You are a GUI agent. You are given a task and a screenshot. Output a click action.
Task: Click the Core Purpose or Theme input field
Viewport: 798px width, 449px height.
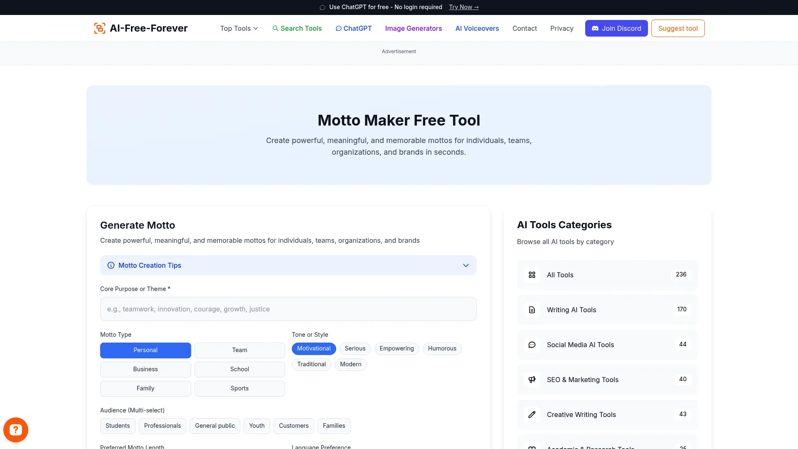click(288, 309)
